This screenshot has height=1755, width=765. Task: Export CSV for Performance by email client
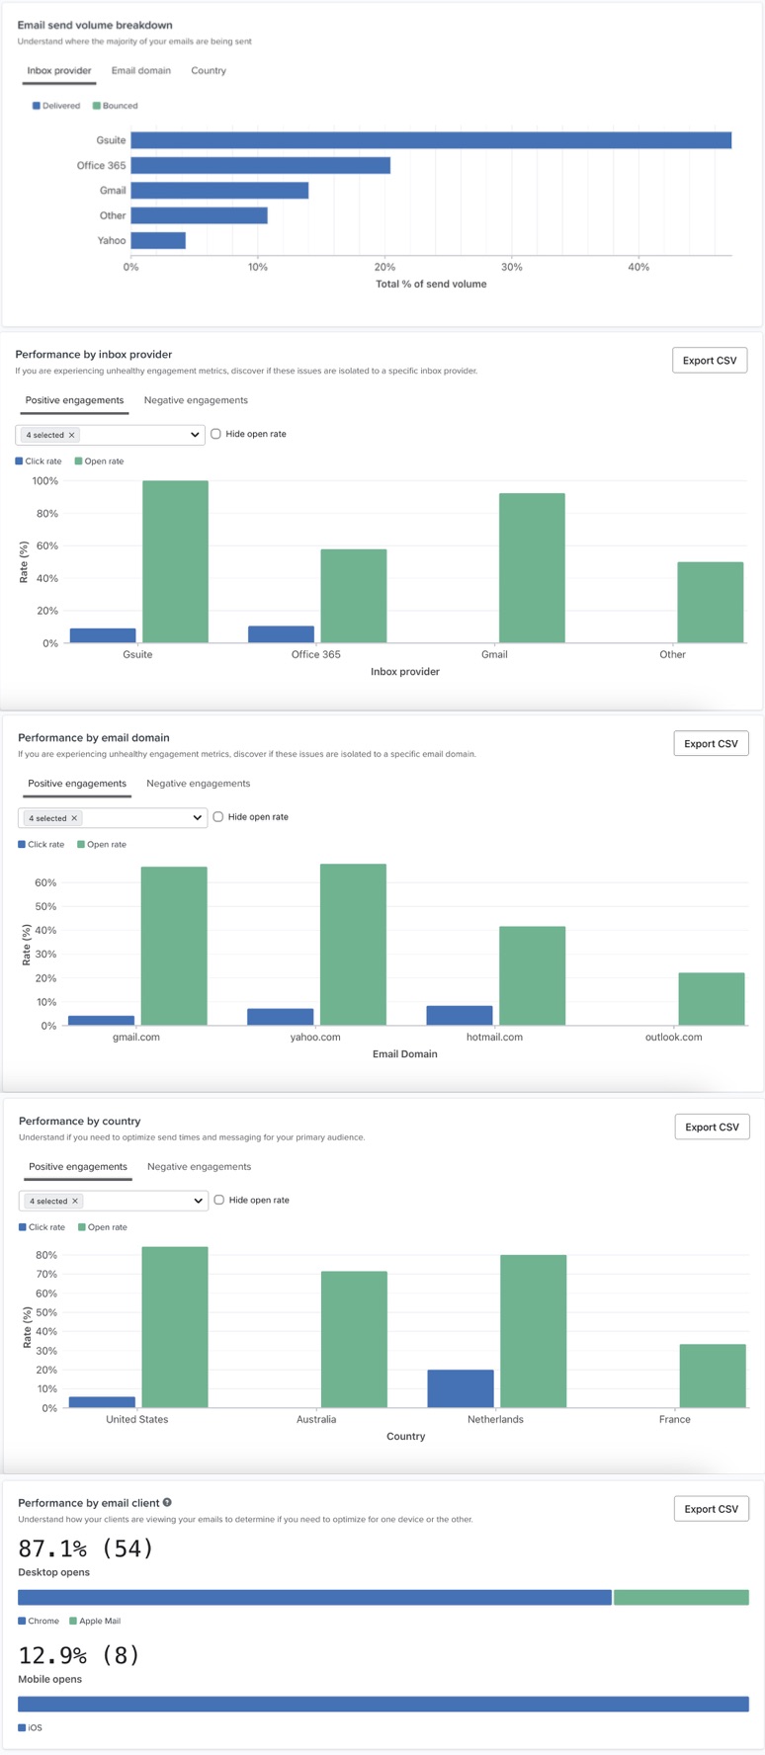(712, 1509)
